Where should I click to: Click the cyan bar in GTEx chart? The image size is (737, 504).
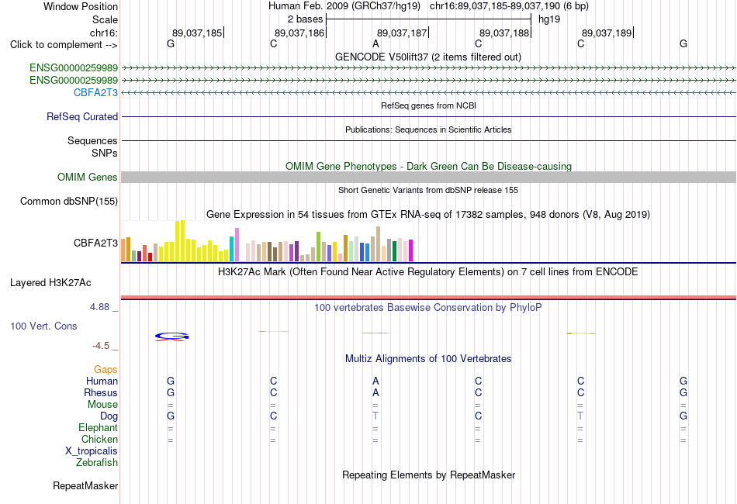coord(231,249)
